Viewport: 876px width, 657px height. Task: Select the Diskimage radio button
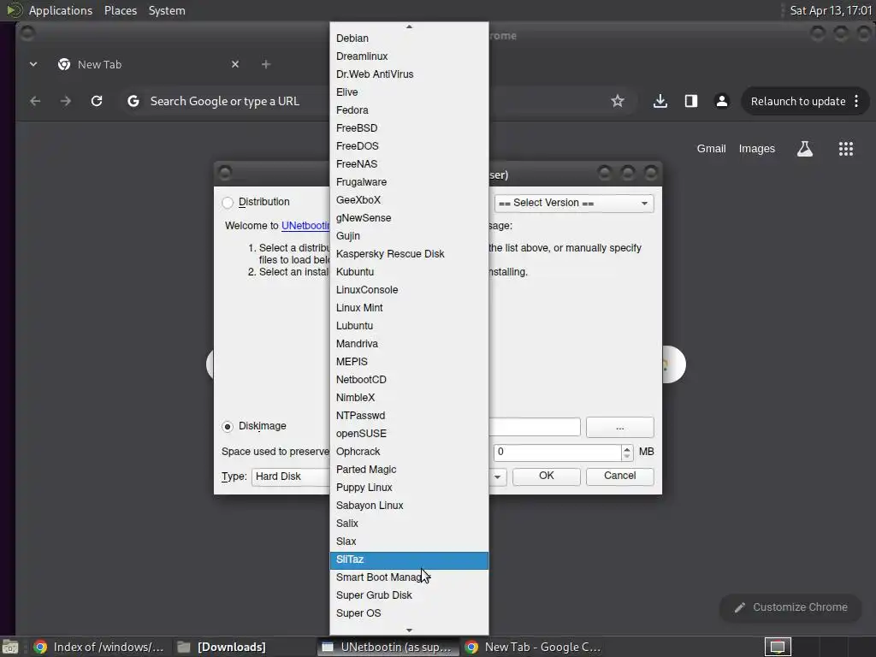[228, 426]
